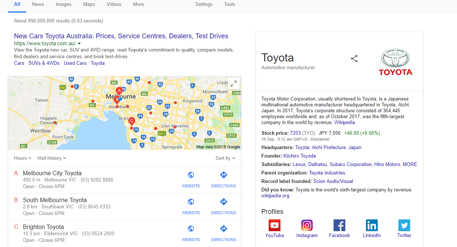Image resolution: width=457 pixels, height=247 pixels.
Task: Switch to the Images tab
Action: pos(64,4)
